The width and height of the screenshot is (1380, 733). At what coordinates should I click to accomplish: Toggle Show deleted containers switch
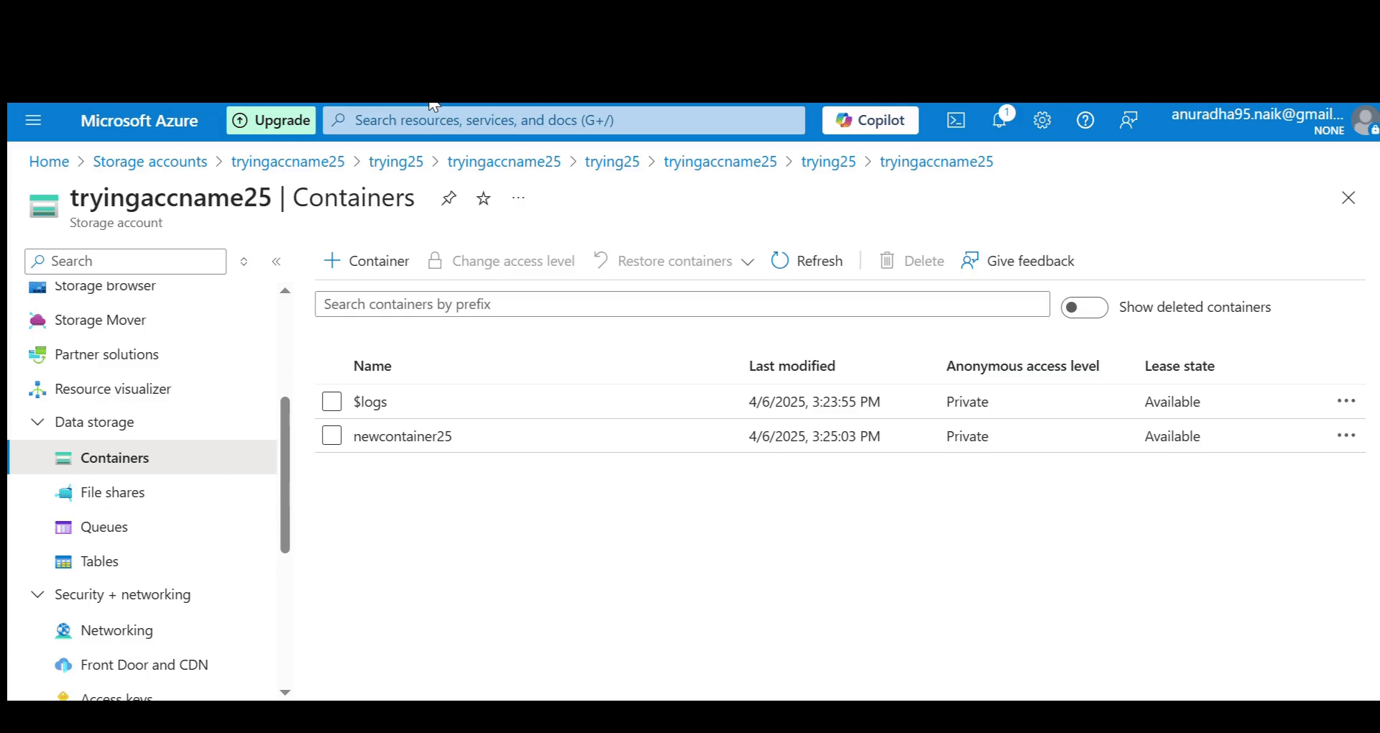point(1085,308)
